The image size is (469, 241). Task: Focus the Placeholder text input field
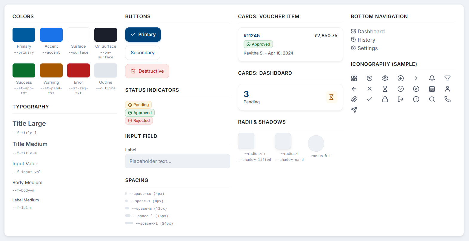178,161
